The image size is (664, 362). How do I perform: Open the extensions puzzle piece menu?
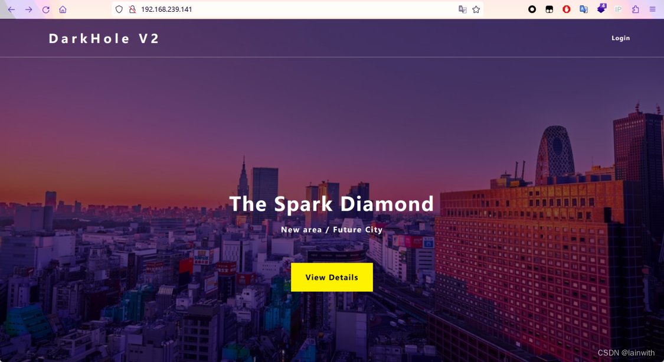(x=635, y=9)
